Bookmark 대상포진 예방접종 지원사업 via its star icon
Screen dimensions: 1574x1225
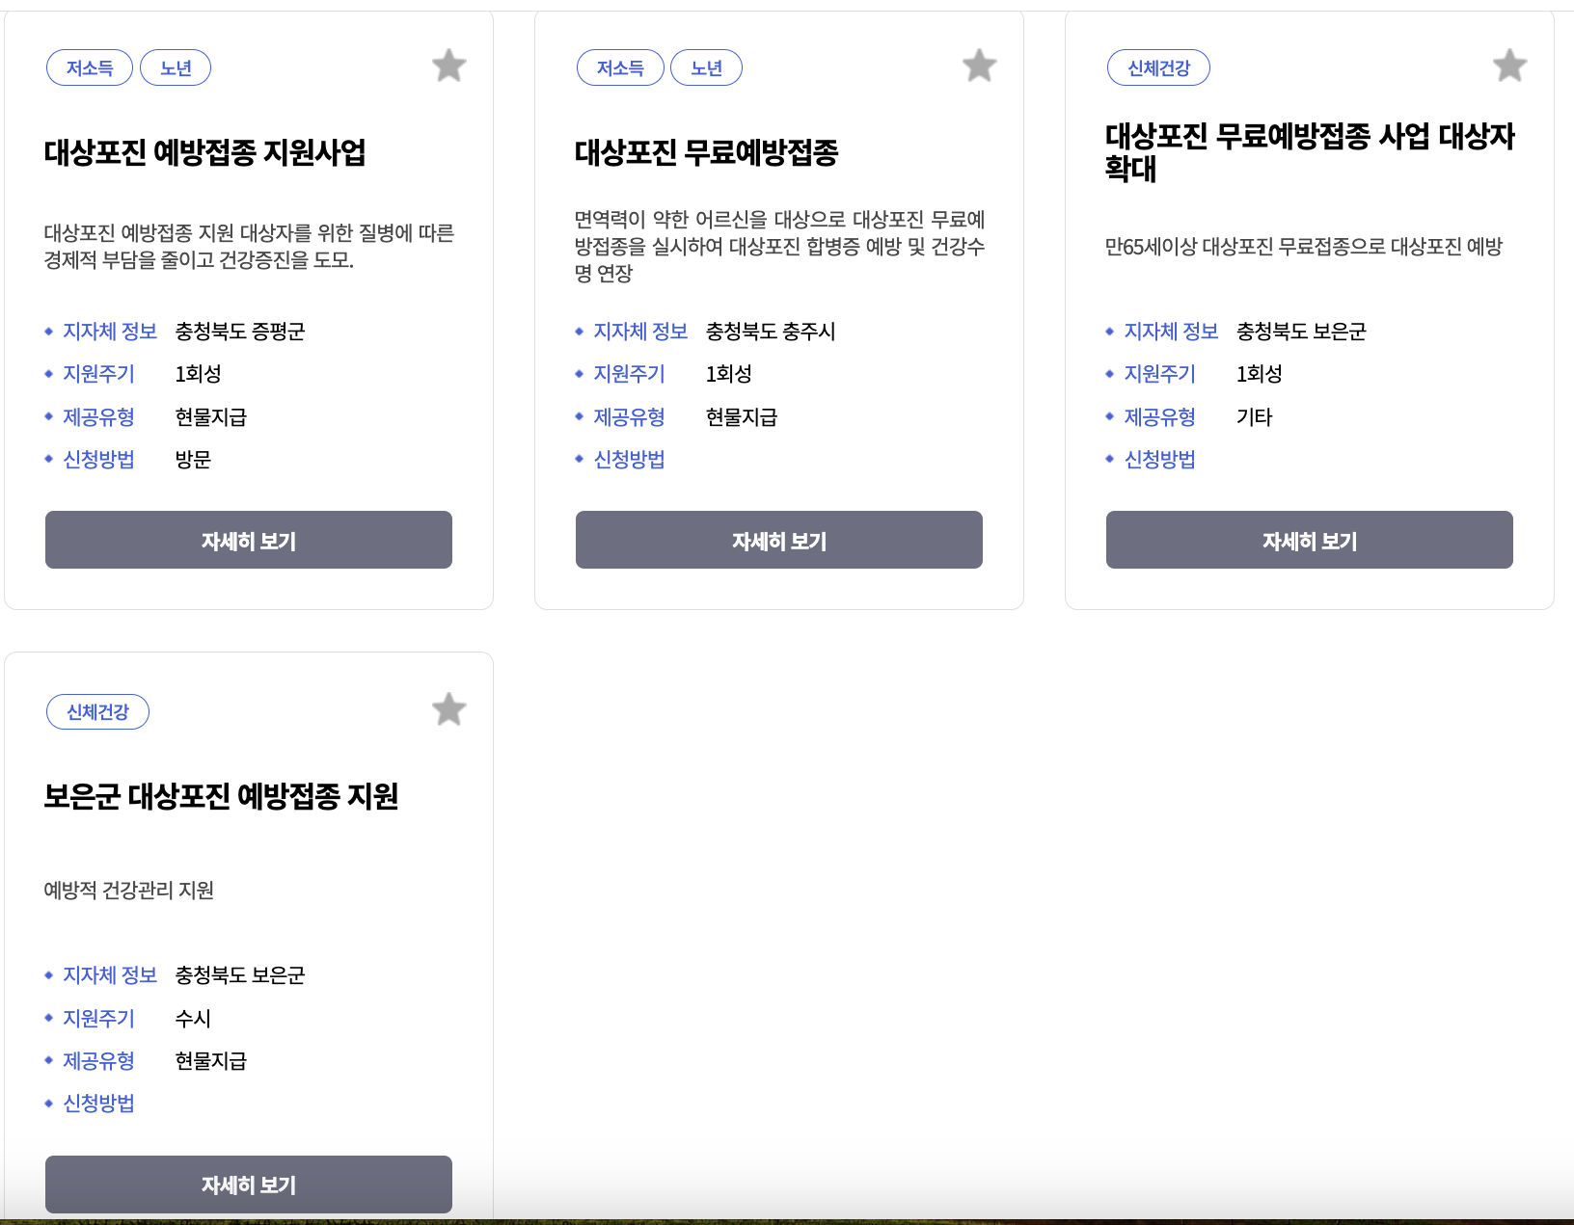pos(448,66)
